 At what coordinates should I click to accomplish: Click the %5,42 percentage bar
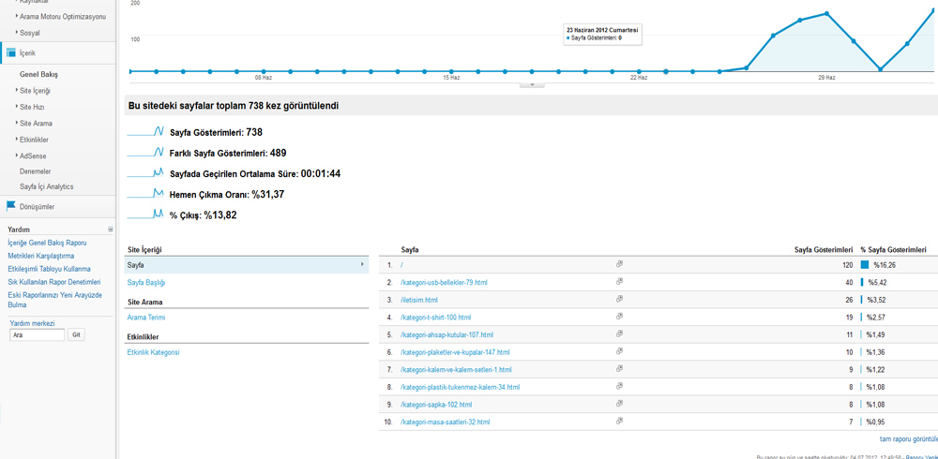[862, 282]
